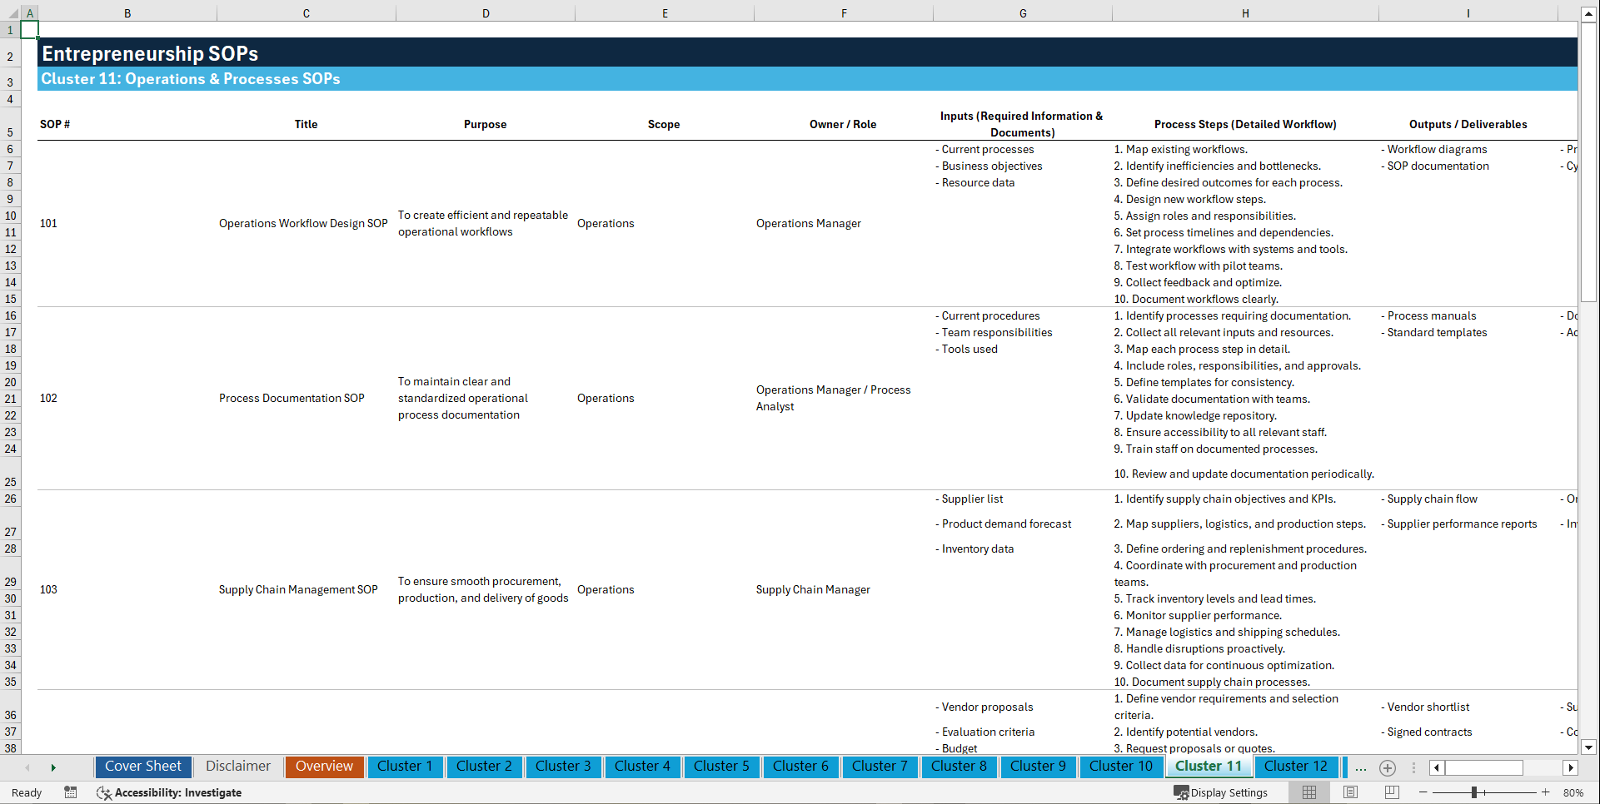Switch to Page Break Preview icon

point(1392,792)
